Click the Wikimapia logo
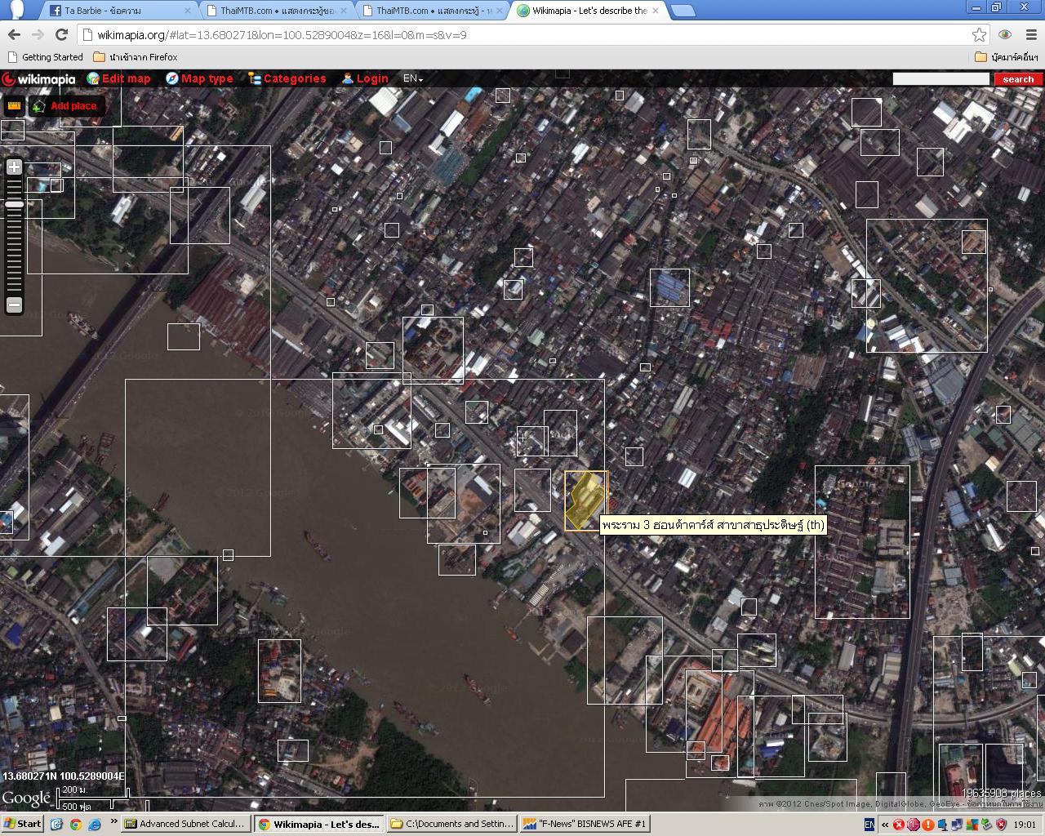This screenshot has height=836, width=1045. tap(38, 79)
